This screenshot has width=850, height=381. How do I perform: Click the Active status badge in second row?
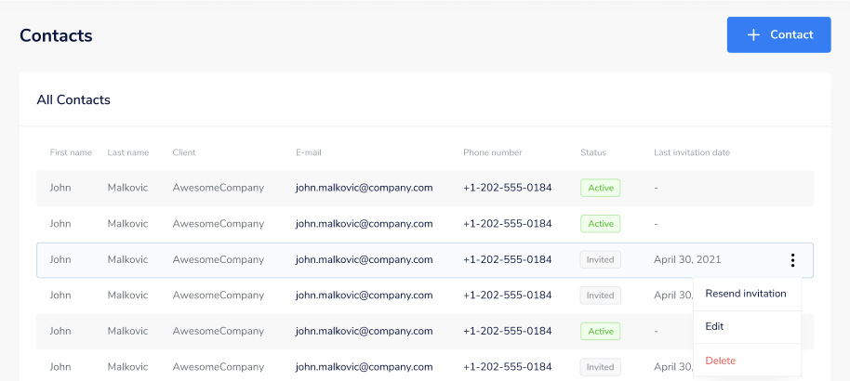(x=601, y=224)
